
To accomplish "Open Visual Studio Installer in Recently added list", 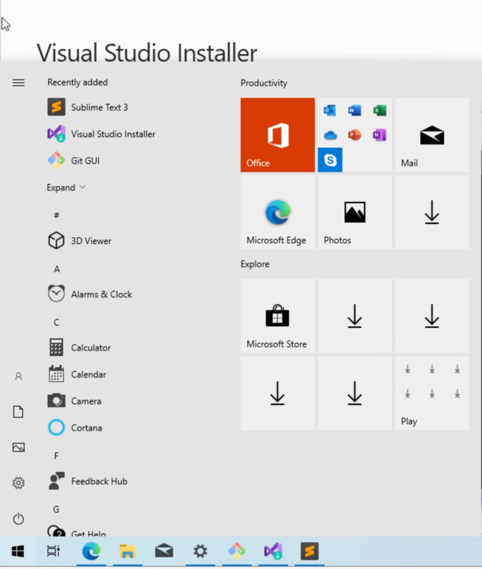I will tap(101, 134).
